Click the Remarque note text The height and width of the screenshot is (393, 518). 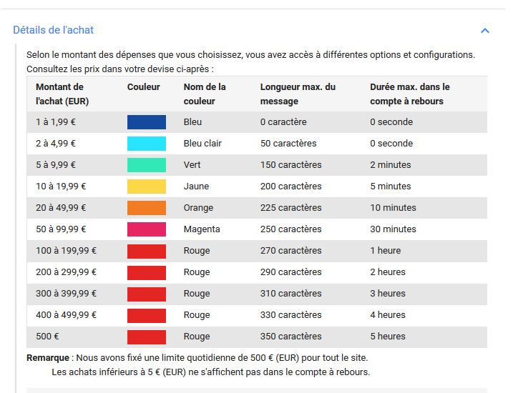coord(198,365)
